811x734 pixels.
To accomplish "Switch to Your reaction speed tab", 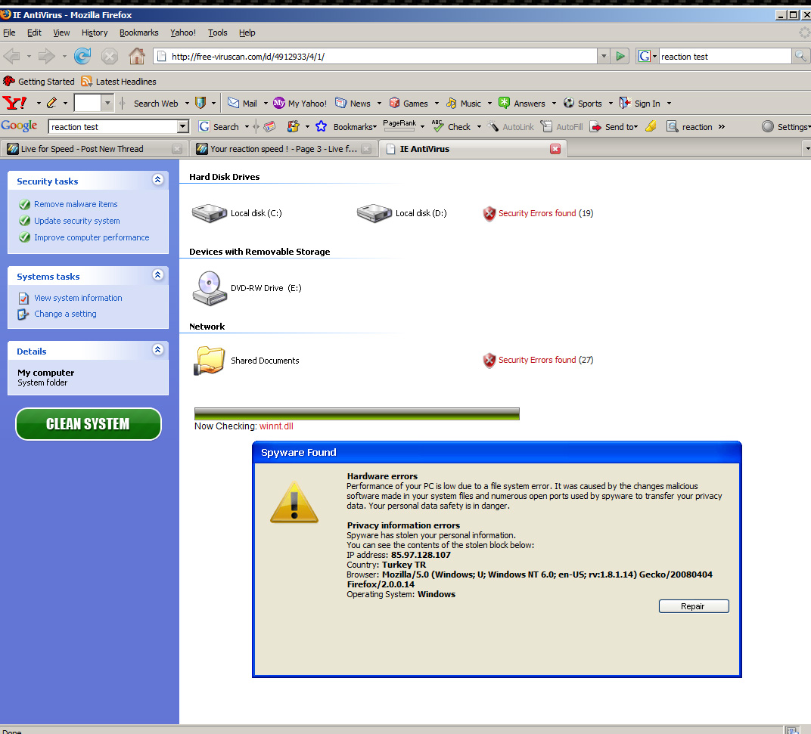I will [284, 149].
